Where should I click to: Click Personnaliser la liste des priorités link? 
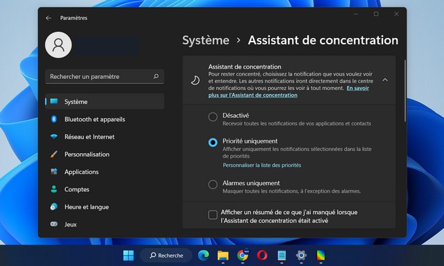pos(262,165)
